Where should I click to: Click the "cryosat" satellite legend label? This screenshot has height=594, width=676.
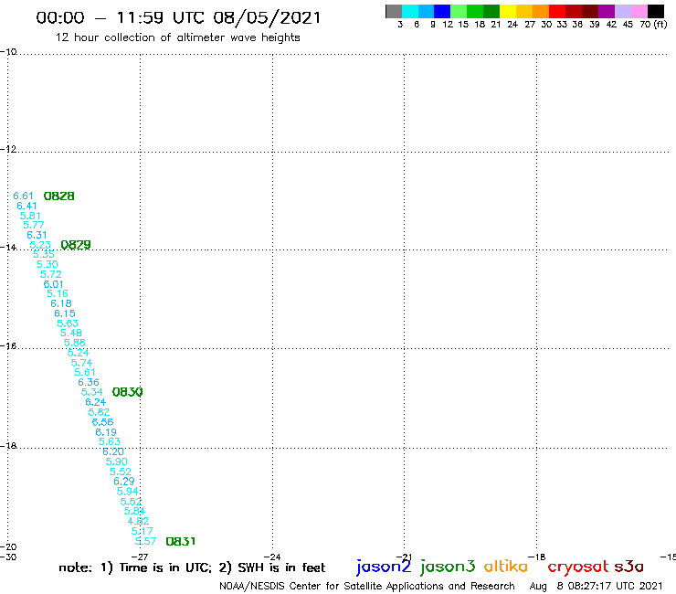pos(578,567)
